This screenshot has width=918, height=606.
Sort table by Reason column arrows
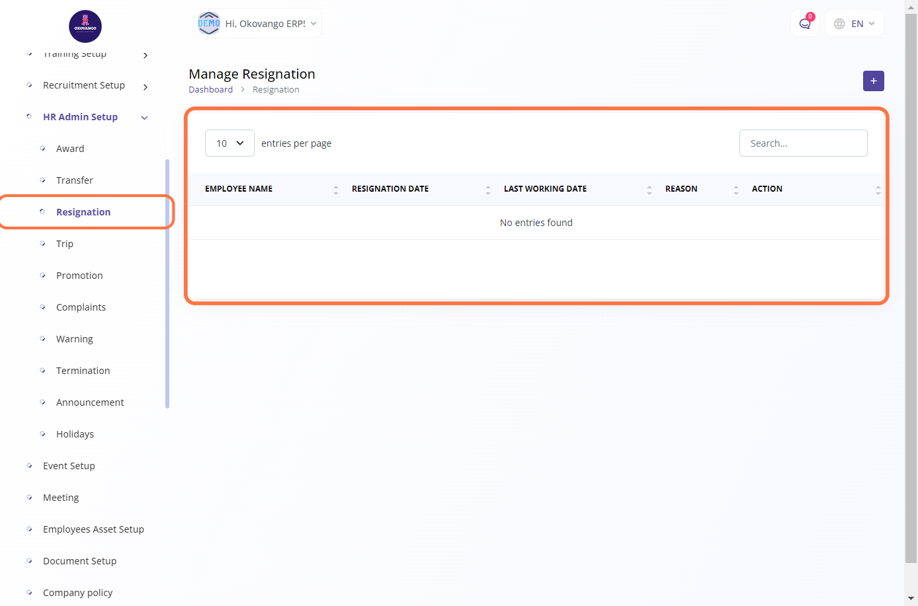coord(736,190)
